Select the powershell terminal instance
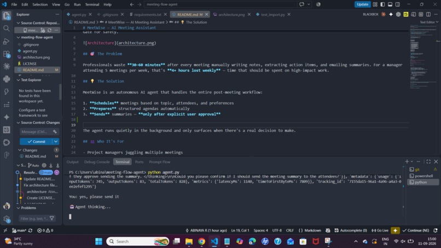Screen dimensions: 441x248 (x=423, y=176)
